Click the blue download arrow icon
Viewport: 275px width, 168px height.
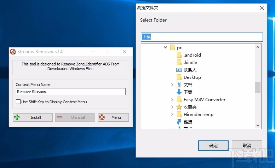click(x=179, y=92)
